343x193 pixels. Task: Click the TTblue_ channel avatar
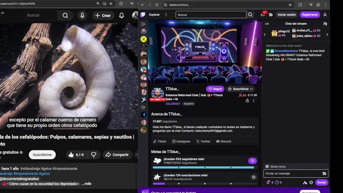pyautogui.click(x=158, y=93)
